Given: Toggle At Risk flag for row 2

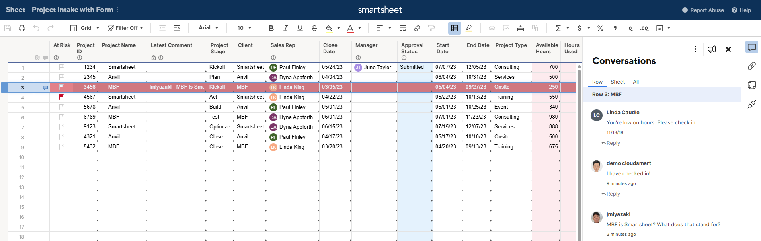Looking at the screenshot, I should coord(61,77).
